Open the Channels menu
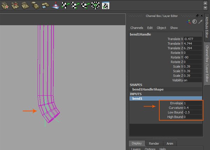 pos(136,28)
